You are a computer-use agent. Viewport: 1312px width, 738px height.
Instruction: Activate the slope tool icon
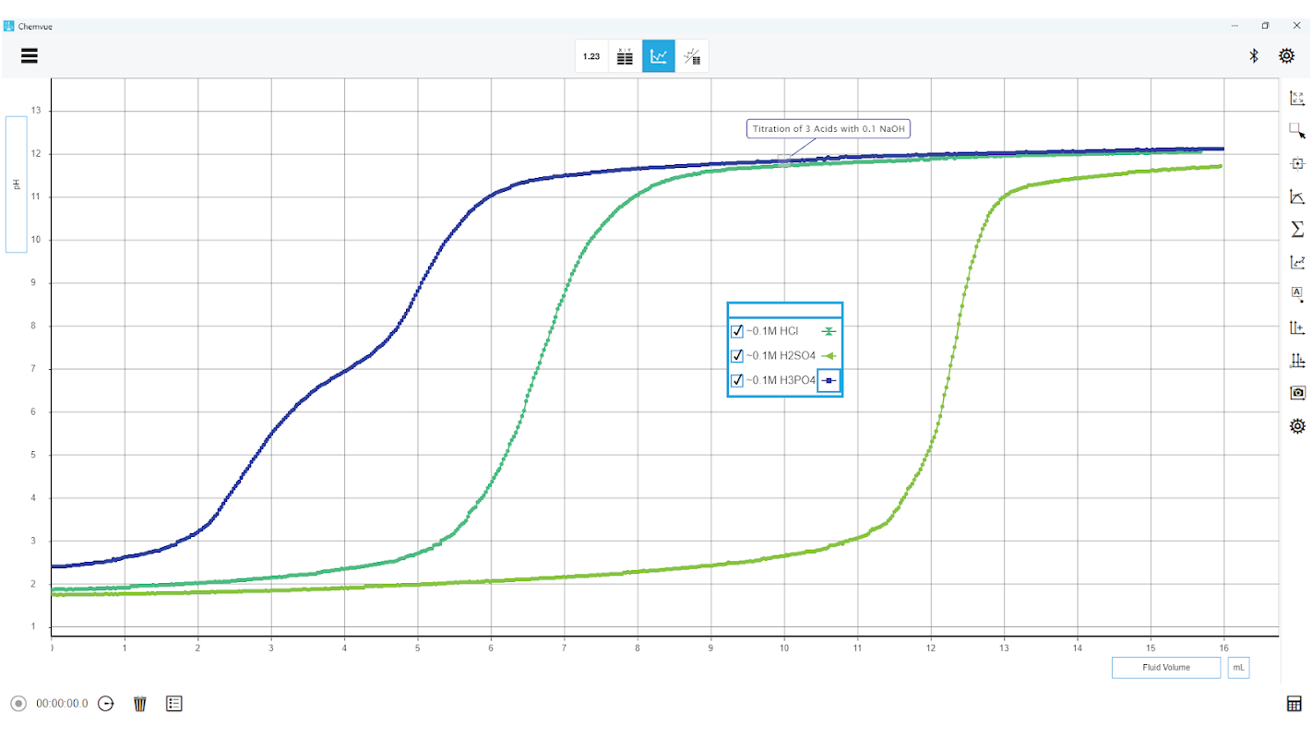(1297, 262)
